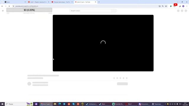
Task: Click the YouTube search input field
Action: (x=91, y=11)
